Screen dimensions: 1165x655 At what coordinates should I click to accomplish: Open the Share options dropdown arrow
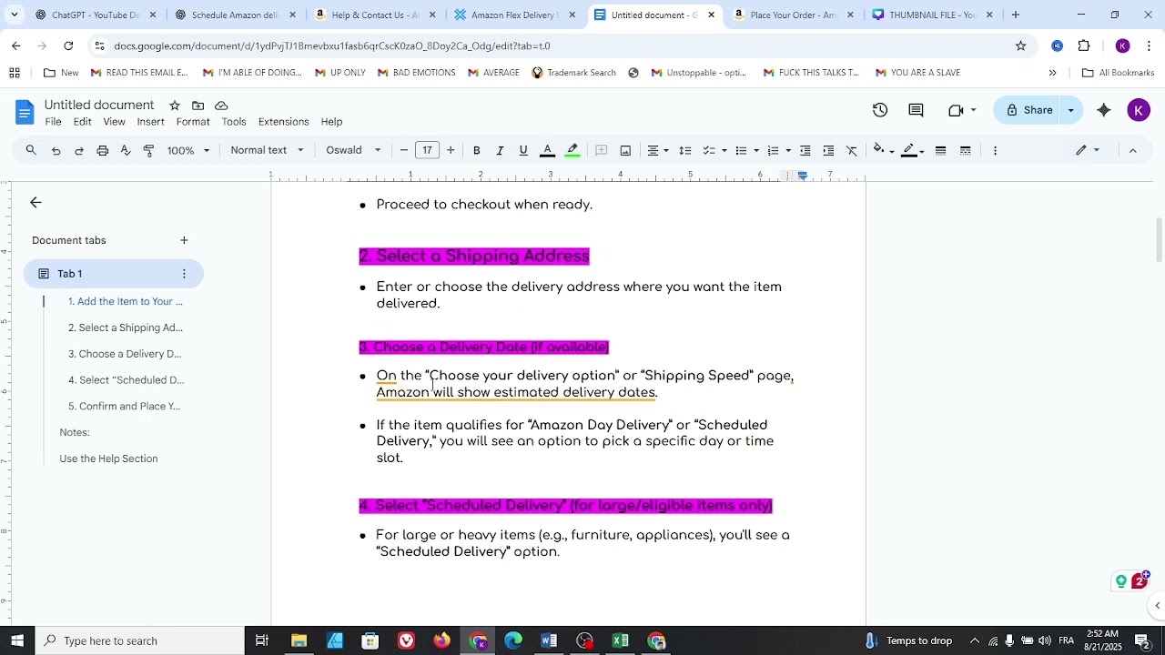[1071, 110]
